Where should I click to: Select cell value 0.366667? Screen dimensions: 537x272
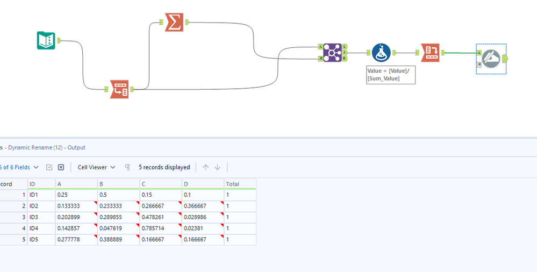203,206
